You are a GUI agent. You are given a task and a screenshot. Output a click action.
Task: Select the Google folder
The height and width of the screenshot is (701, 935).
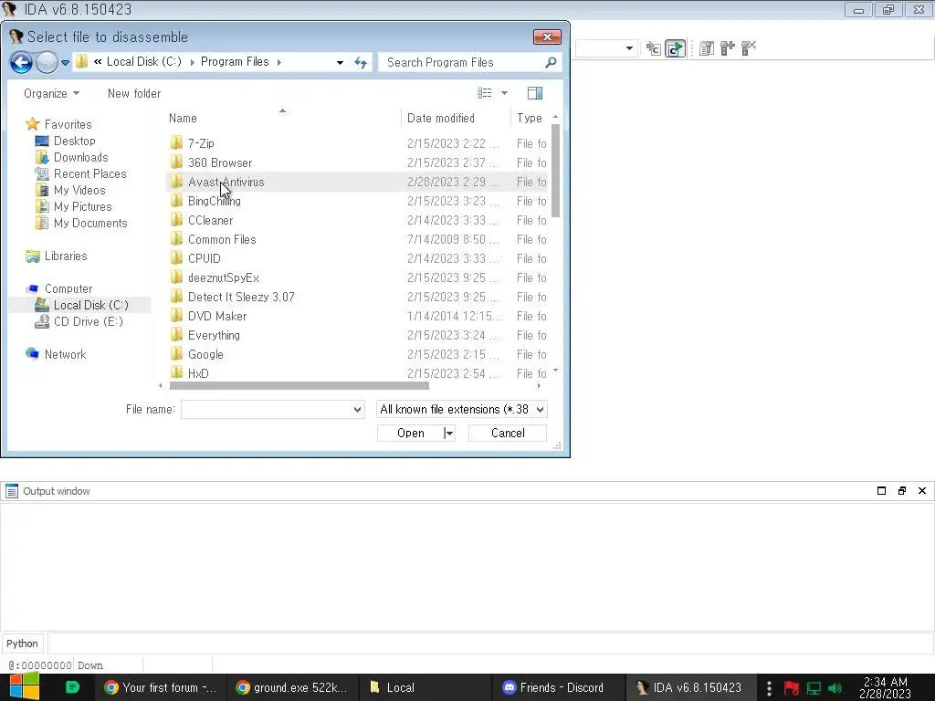coord(357,354)
